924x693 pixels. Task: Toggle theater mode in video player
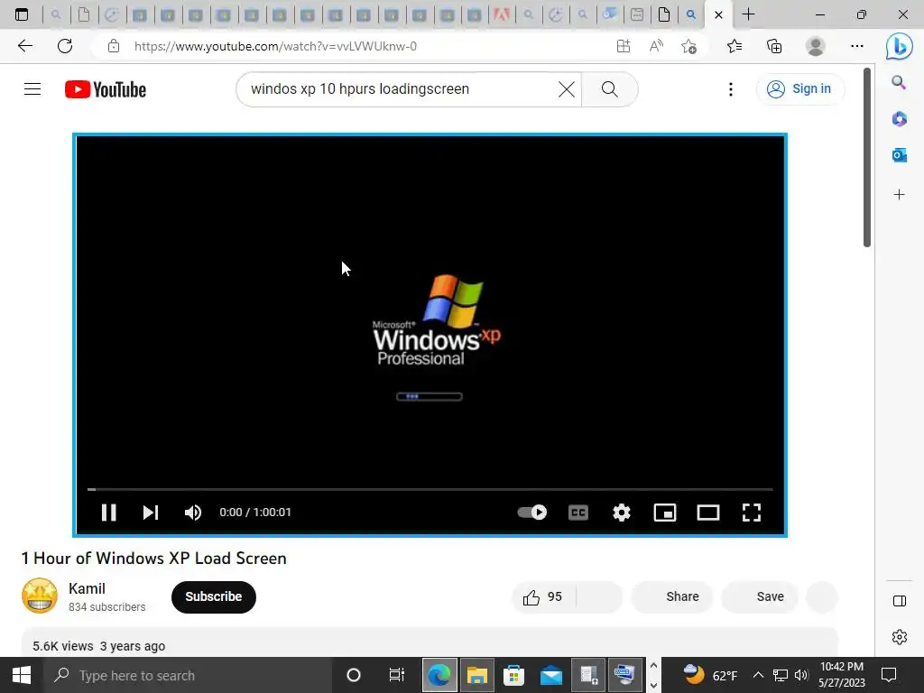click(707, 513)
